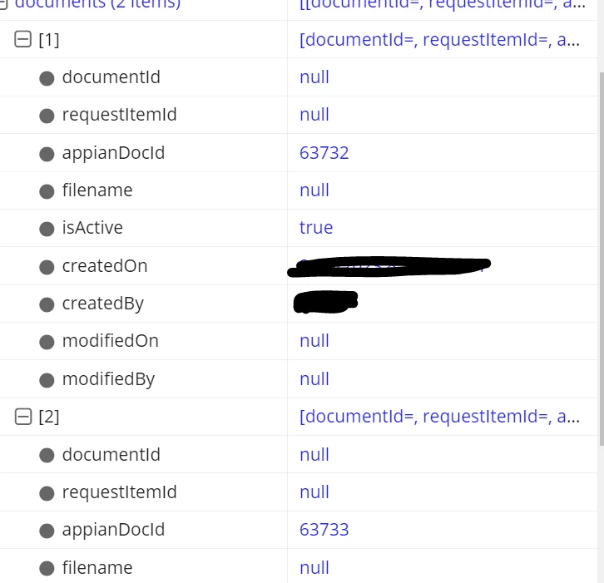
Task: Click the bullet icon beside createdOn
Action: coord(47,266)
